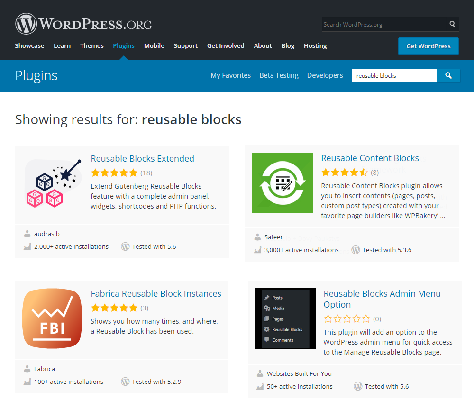474x400 pixels.
Task: Click the 100+ active installations text
Action: coord(69,382)
